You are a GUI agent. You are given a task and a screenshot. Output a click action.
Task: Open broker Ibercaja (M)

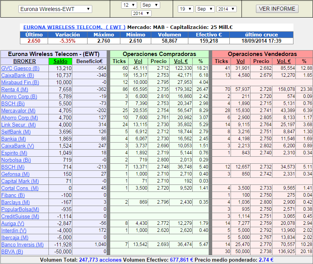(x=15, y=238)
